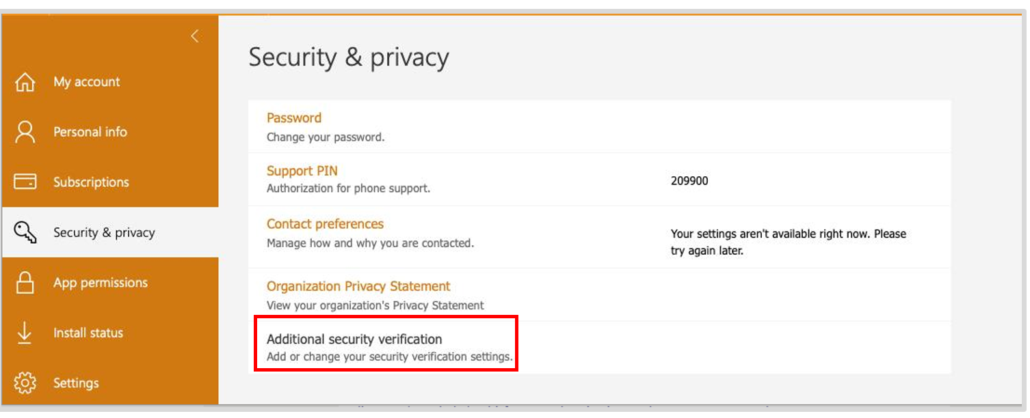Click the Support PIN number 209900
This screenshot has width=1030, height=418.
[x=689, y=181]
